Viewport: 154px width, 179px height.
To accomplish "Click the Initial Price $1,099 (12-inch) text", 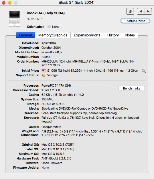I will click(x=59, y=71).
